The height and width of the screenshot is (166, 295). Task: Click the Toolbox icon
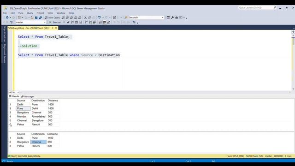tap(177, 18)
